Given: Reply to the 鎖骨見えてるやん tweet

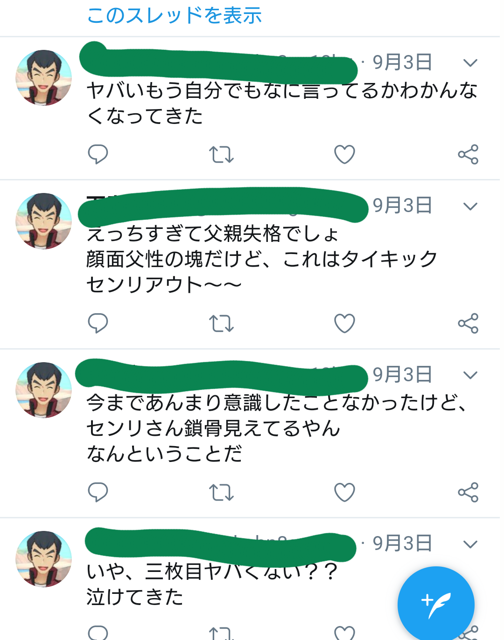Looking at the screenshot, I should 98,492.
